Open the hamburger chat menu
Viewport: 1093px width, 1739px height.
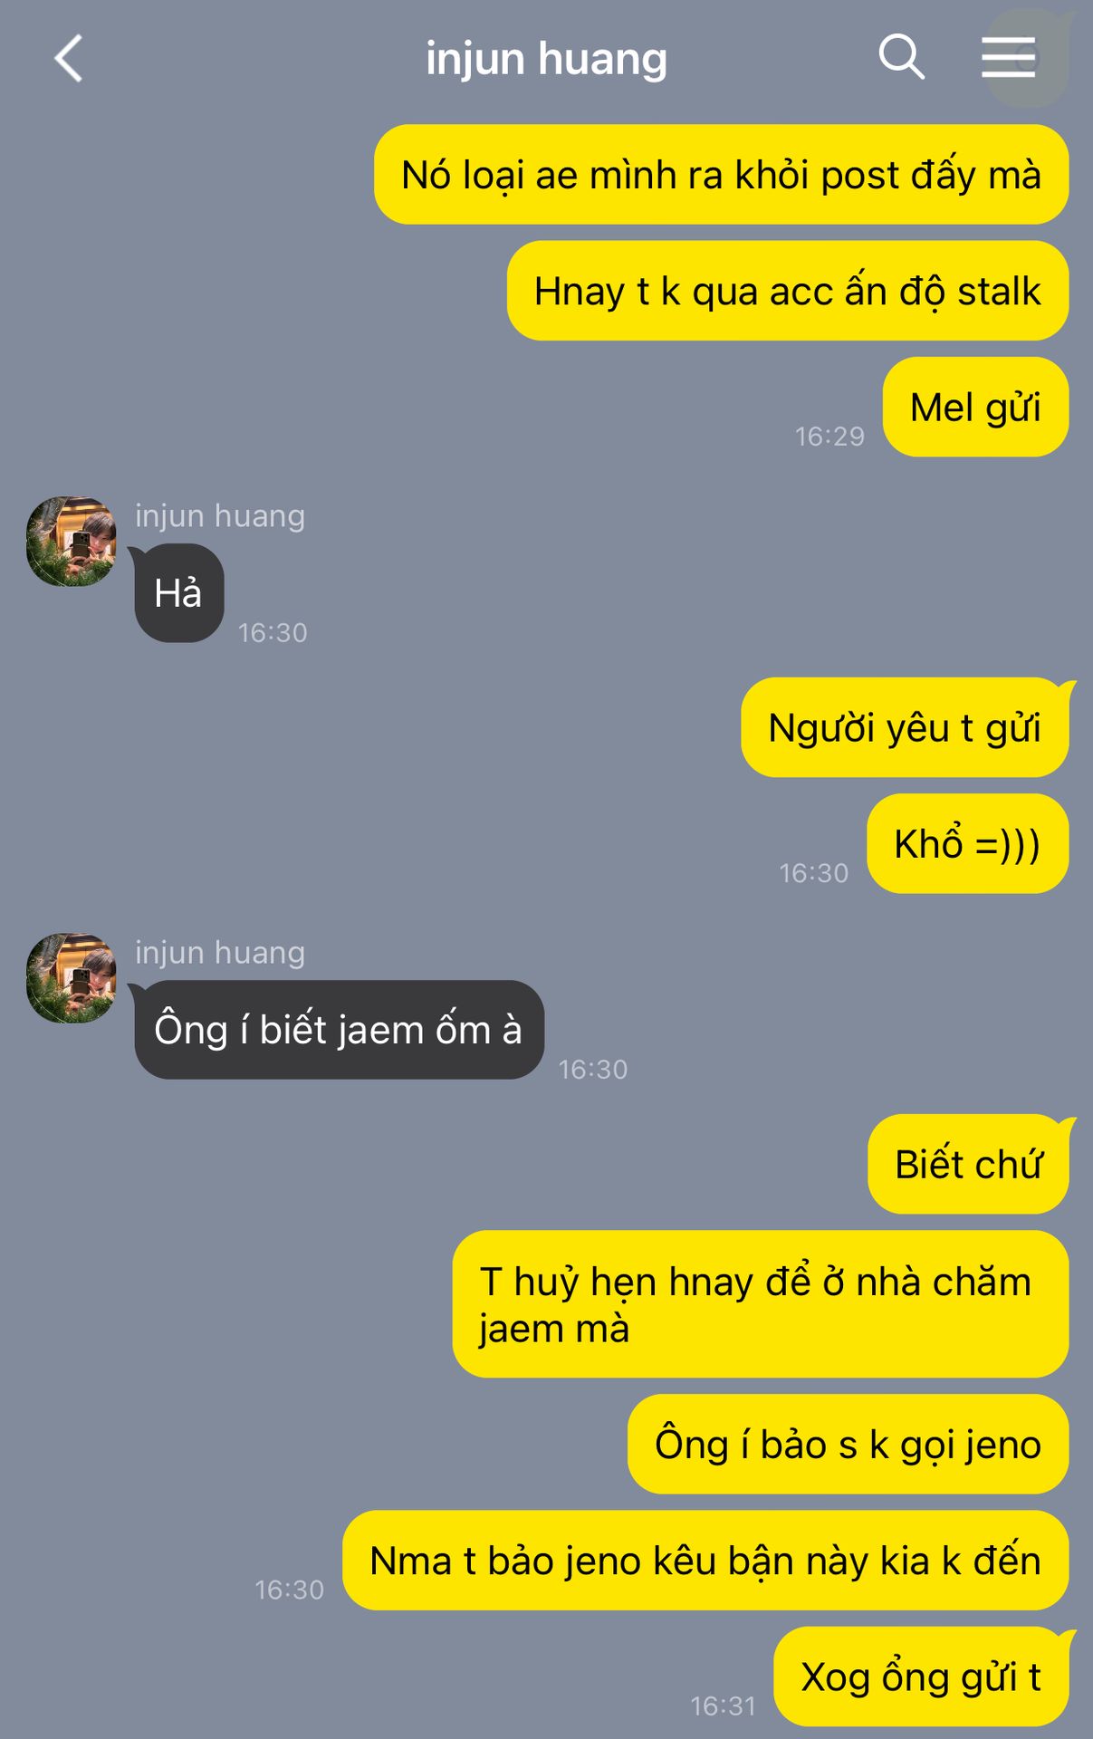(x=1008, y=57)
